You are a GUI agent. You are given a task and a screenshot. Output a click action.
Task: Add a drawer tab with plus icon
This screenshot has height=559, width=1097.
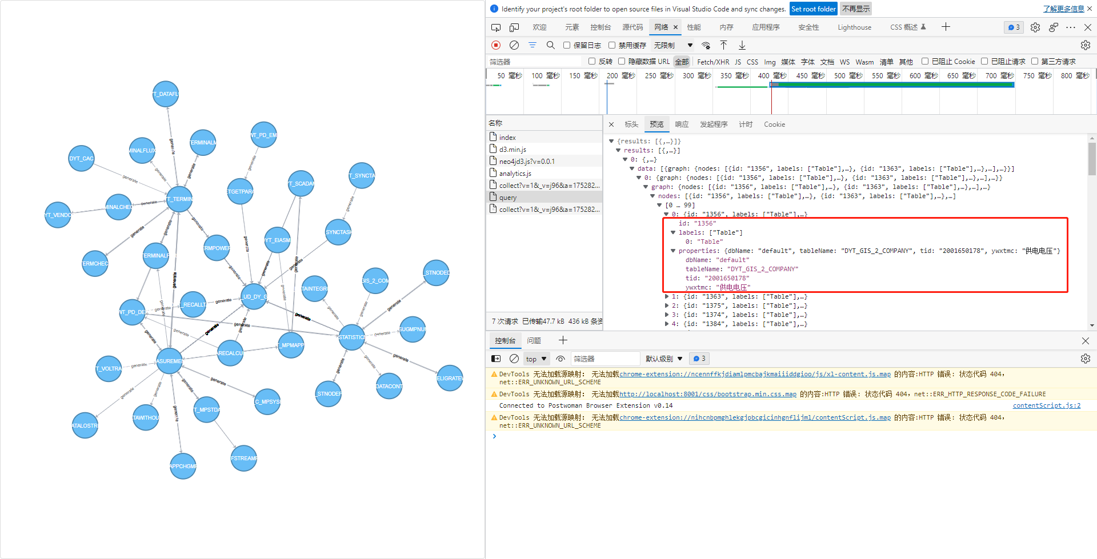563,340
